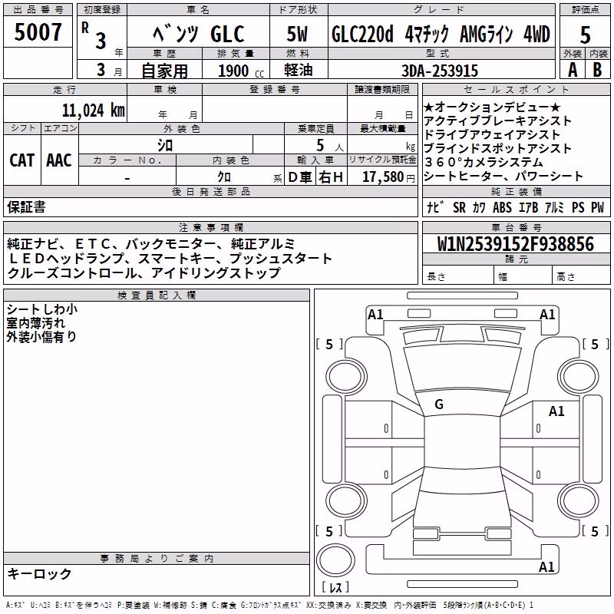Click the アルミ equipment code
The width and height of the screenshot is (614, 614).
click(x=554, y=207)
